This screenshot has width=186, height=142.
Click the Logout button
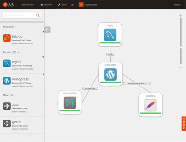tap(177, 5)
